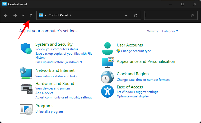Open Appearance and Personalisation monitor icon
Screen dimensions: 201x123
pos(107,63)
